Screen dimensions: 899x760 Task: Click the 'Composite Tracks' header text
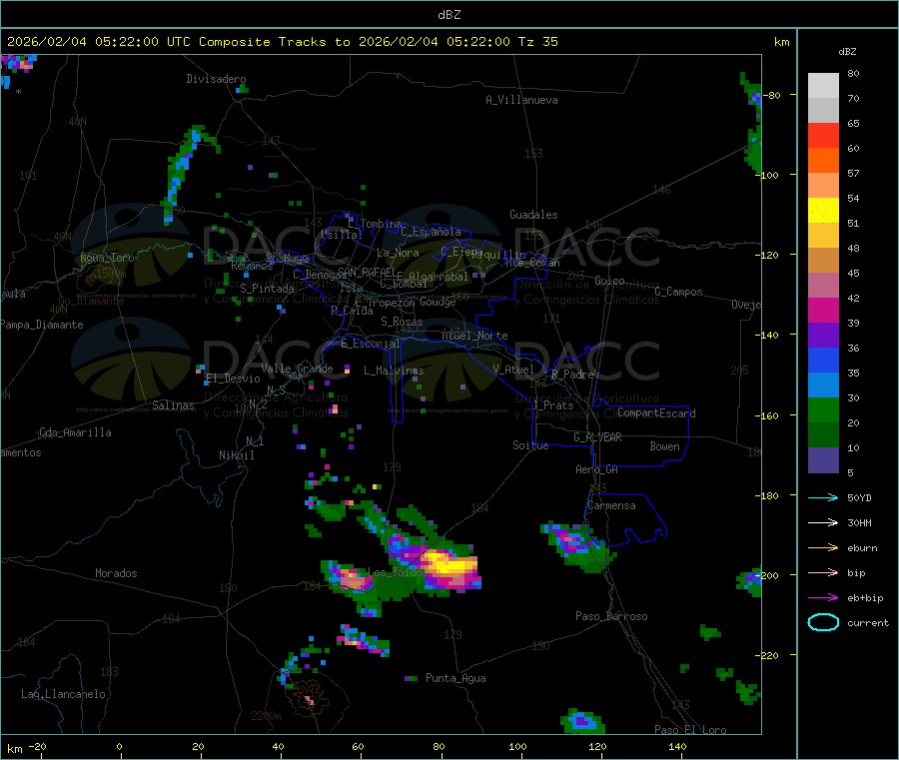[262, 42]
